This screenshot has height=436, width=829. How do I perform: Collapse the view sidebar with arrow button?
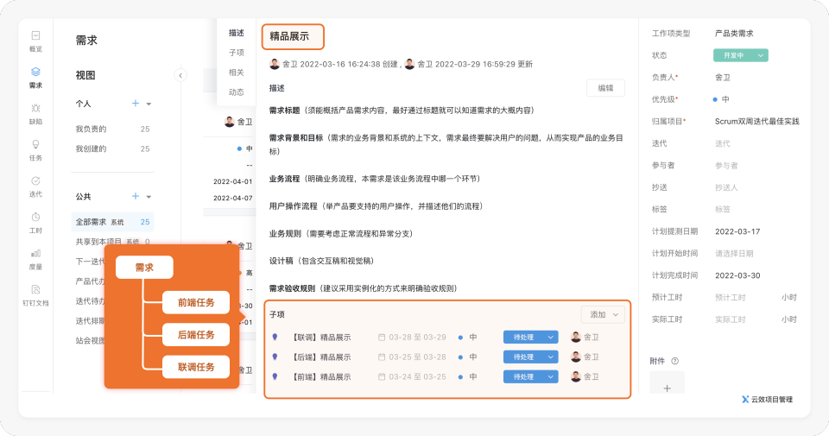point(180,75)
